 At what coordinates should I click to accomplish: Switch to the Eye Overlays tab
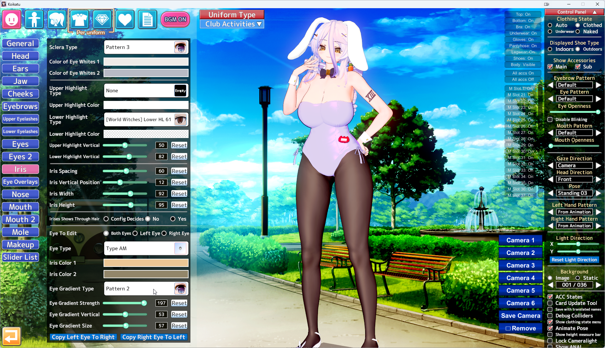(20, 182)
